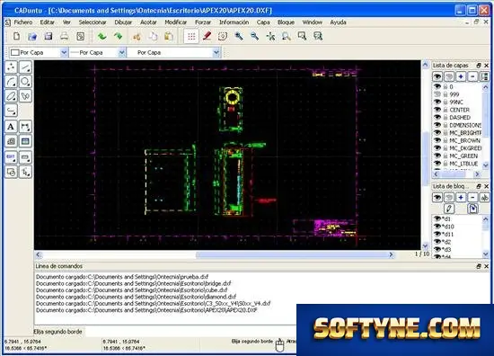This screenshot has width=494, height=356.
Task: Open the color 'Por Capa' dropdown
Action: click(39, 52)
